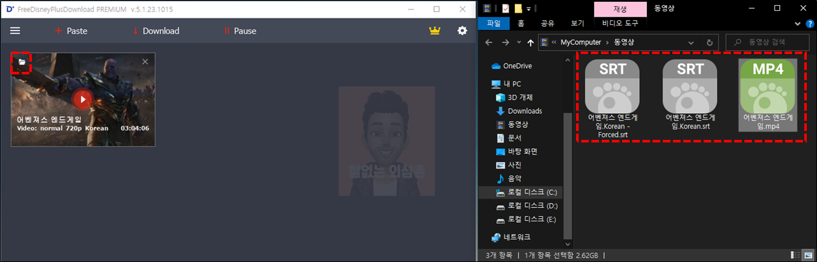Click 동영상 in the address path
The image size is (817, 262).
[624, 43]
